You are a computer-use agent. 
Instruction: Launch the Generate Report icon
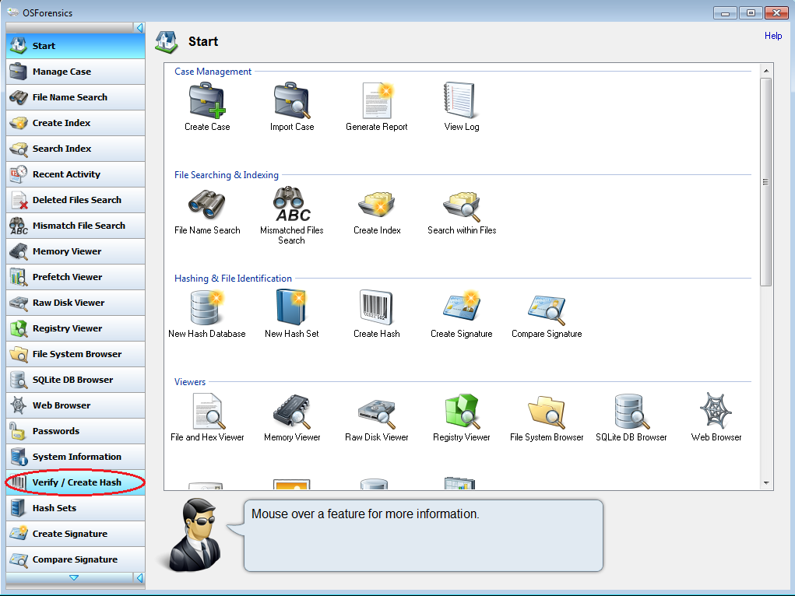point(377,101)
